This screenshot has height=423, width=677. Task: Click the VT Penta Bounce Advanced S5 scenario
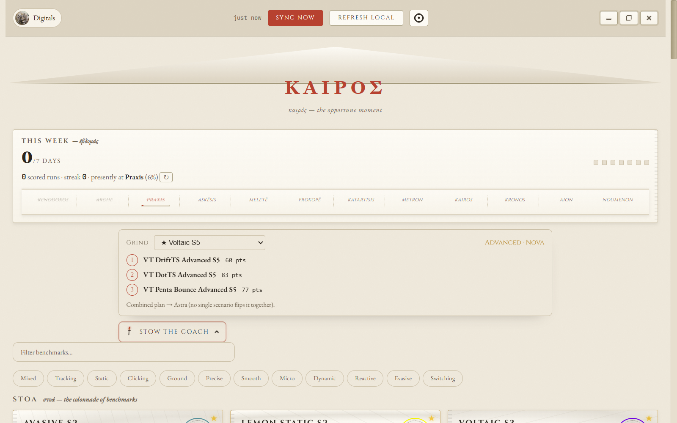(x=190, y=289)
